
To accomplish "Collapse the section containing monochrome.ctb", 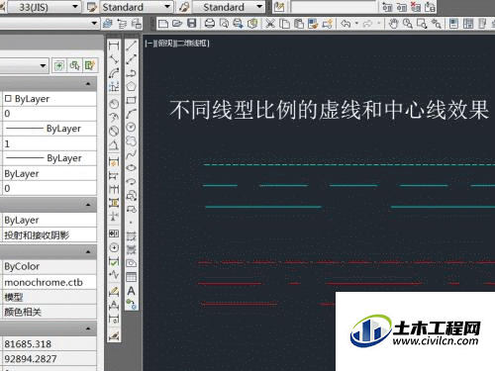I will pyautogui.click(x=87, y=252).
